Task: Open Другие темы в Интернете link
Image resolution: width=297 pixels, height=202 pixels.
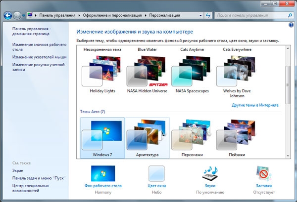Action: [255, 105]
